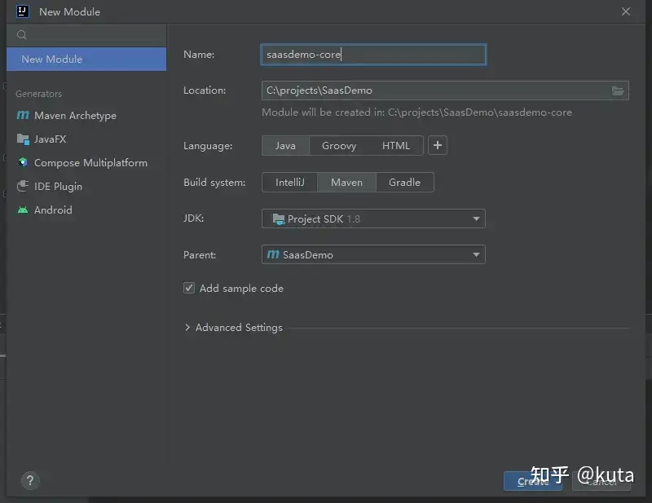Viewport: 652px width, 503px height.
Task: Choose IntelliJ as build system
Action: [289, 183]
